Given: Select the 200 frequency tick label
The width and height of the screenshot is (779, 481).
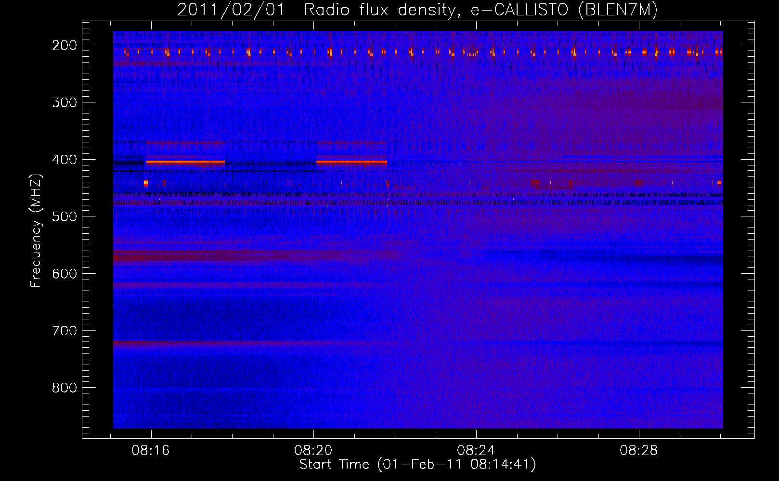Looking at the screenshot, I should tap(64, 45).
